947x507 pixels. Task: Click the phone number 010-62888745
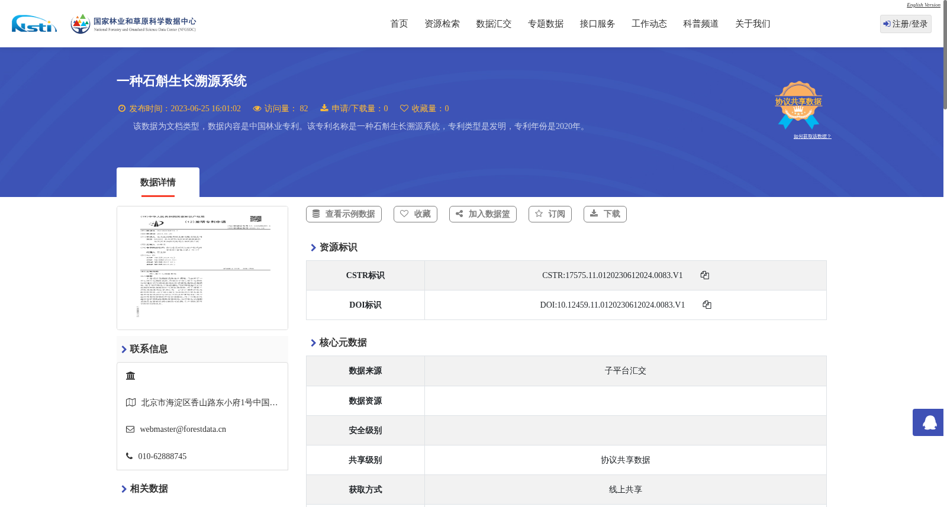(x=162, y=456)
